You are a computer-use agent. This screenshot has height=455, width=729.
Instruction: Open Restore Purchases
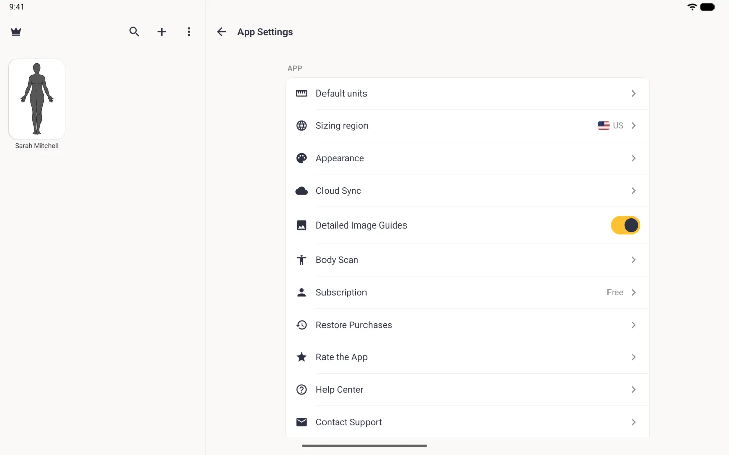point(467,325)
